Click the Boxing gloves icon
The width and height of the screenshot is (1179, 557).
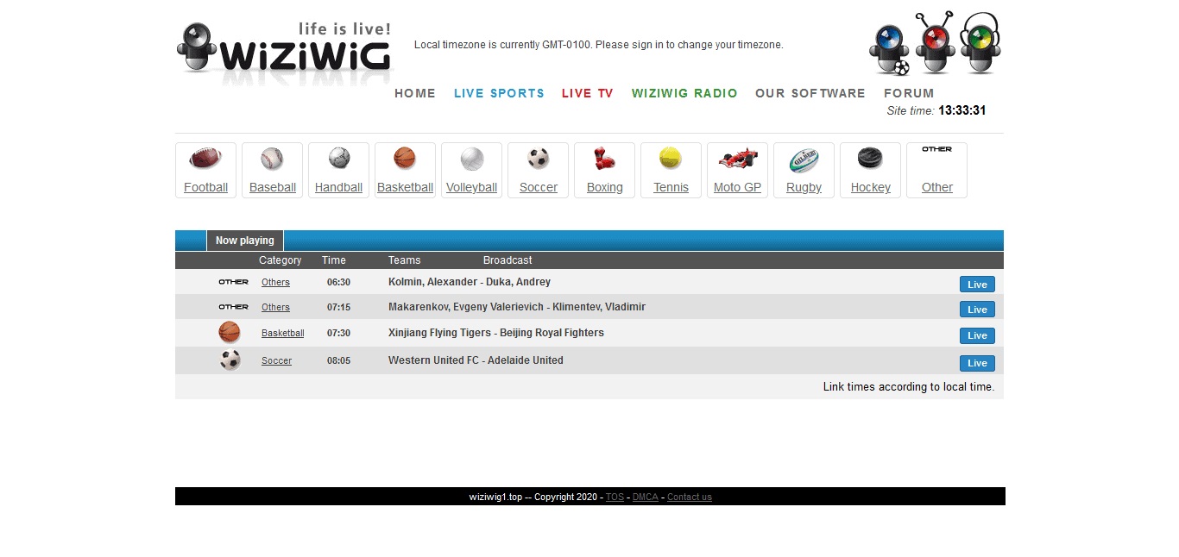click(x=604, y=159)
